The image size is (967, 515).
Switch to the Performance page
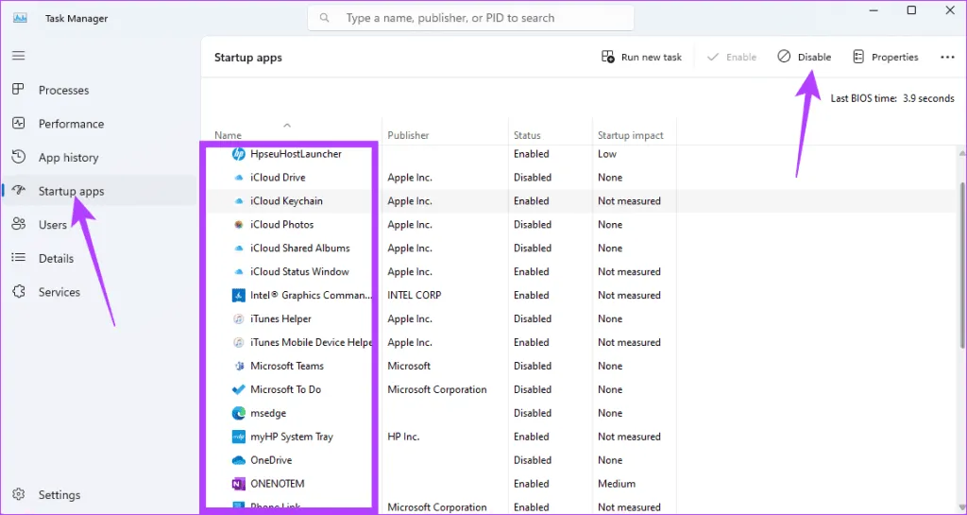(x=71, y=124)
